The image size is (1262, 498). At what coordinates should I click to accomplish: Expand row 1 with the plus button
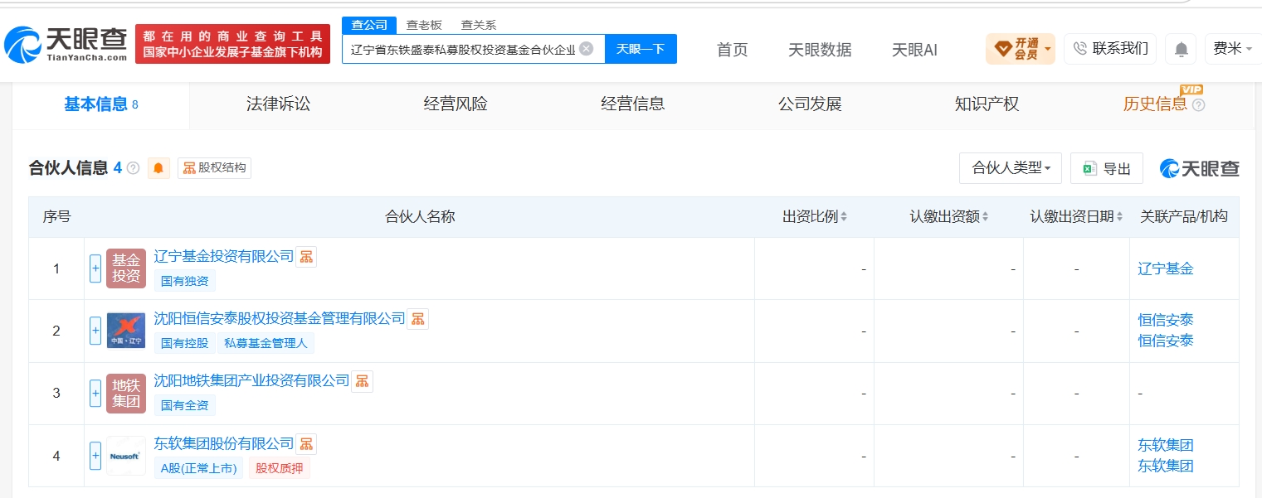click(x=95, y=268)
